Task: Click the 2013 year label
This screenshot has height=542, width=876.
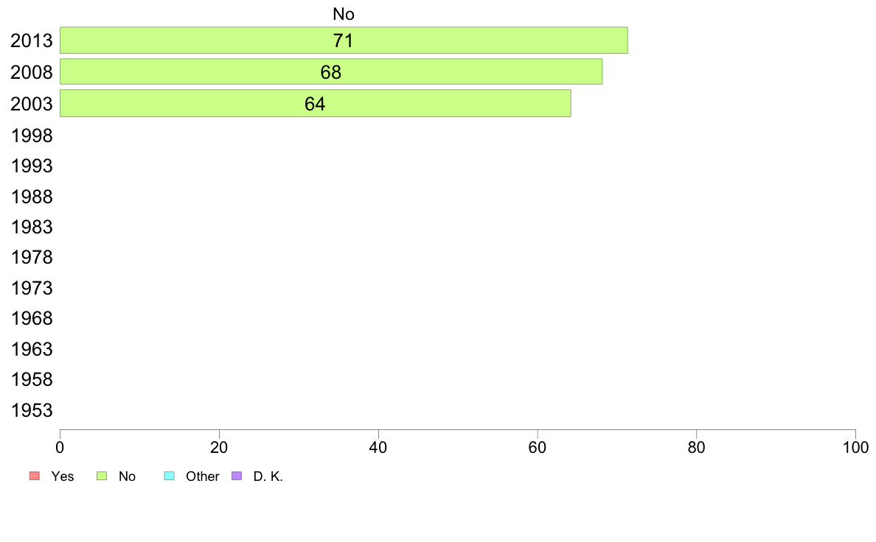Action: (31, 41)
